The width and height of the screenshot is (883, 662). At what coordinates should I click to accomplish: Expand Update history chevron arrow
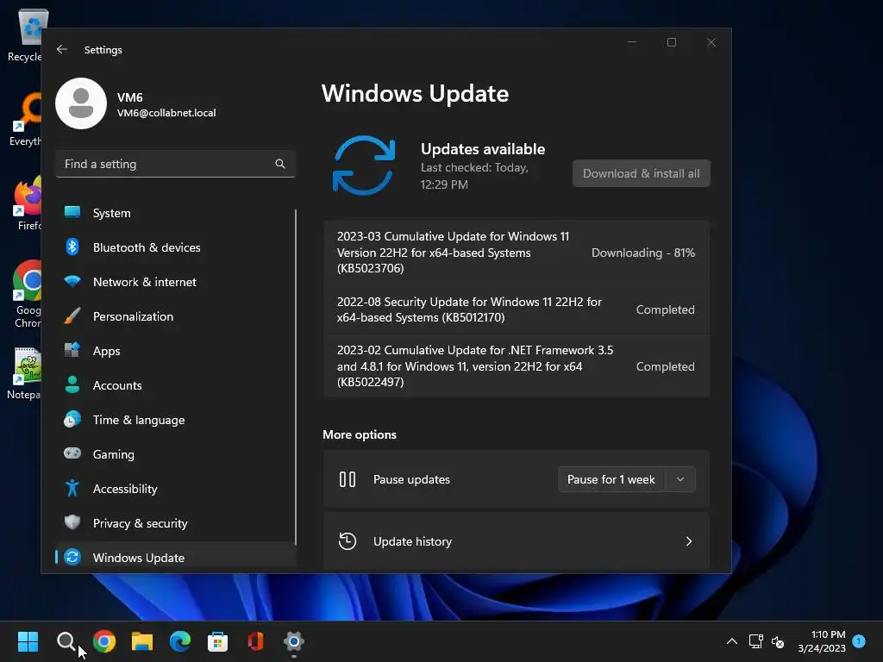689,541
